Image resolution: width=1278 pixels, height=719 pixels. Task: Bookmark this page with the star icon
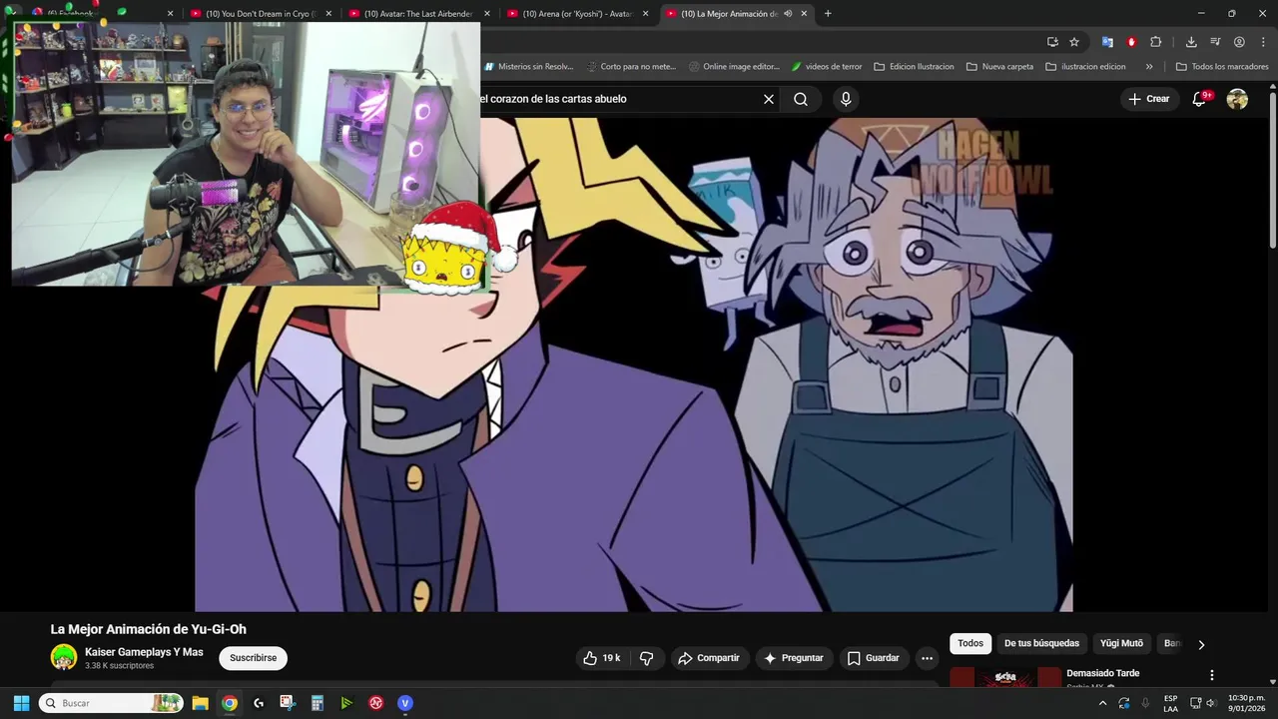(x=1074, y=42)
